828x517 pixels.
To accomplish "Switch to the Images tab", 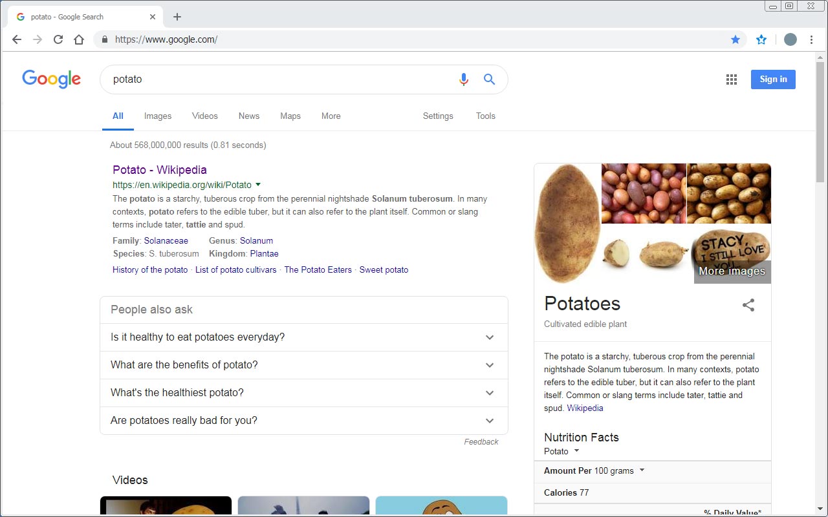I will (158, 116).
